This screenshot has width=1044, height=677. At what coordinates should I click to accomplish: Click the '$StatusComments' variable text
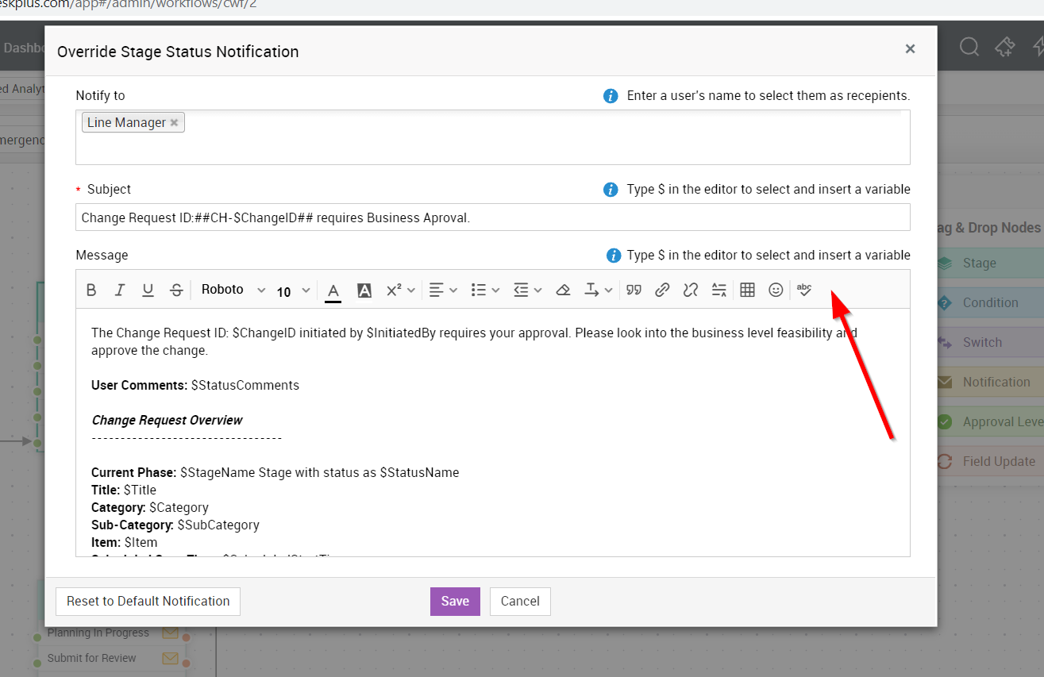point(245,386)
